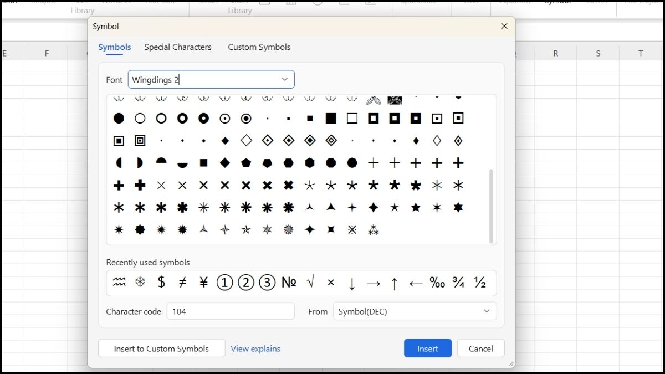Open the Font dropdown list
665x374 pixels.
[284, 79]
